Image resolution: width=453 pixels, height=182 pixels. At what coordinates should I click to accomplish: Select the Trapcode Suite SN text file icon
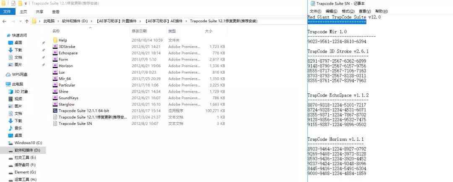click(55, 124)
